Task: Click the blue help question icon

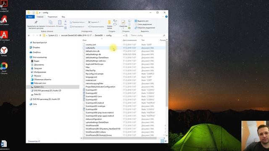Action: [166, 17]
